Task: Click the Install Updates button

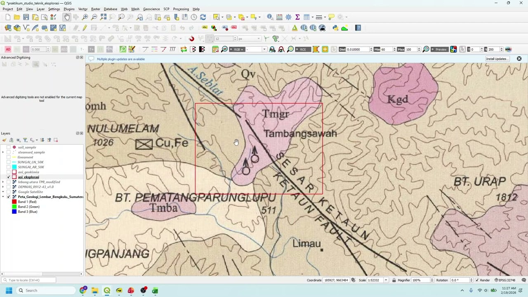Action: (x=497, y=59)
